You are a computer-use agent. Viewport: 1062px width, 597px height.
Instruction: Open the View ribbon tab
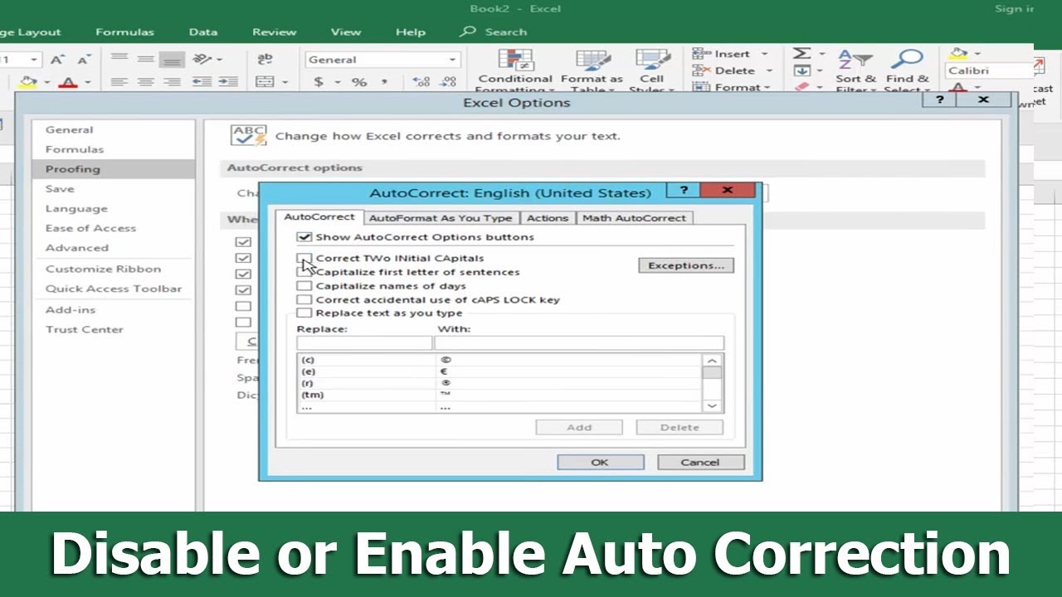(x=346, y=32)
